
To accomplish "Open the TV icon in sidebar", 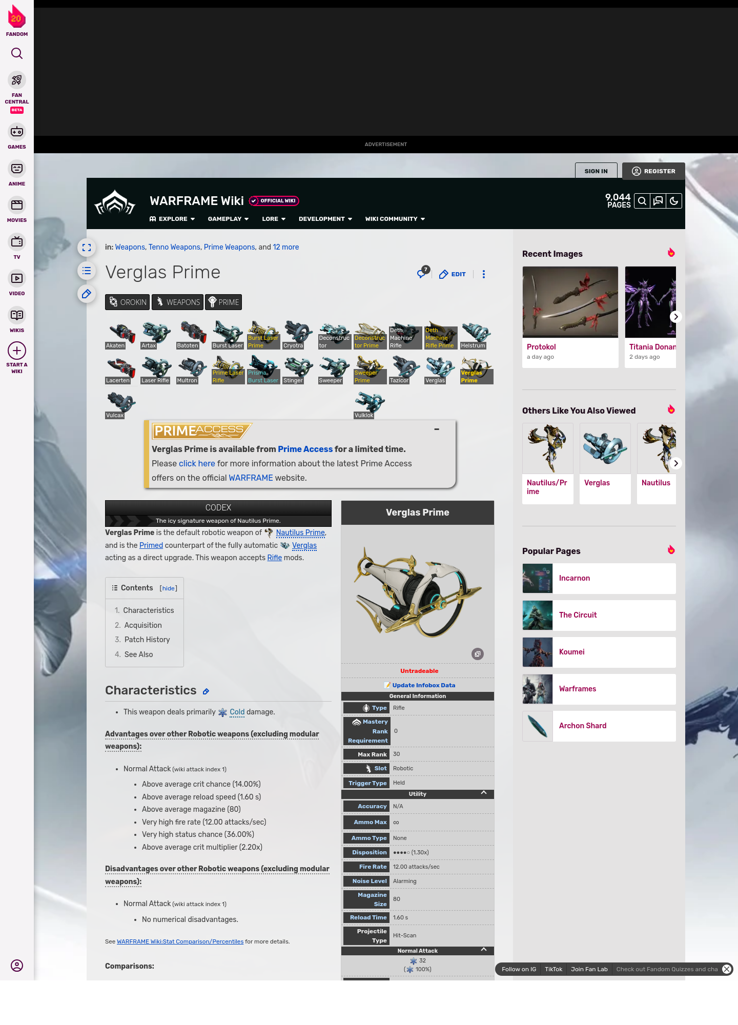I will pos(17,242).
